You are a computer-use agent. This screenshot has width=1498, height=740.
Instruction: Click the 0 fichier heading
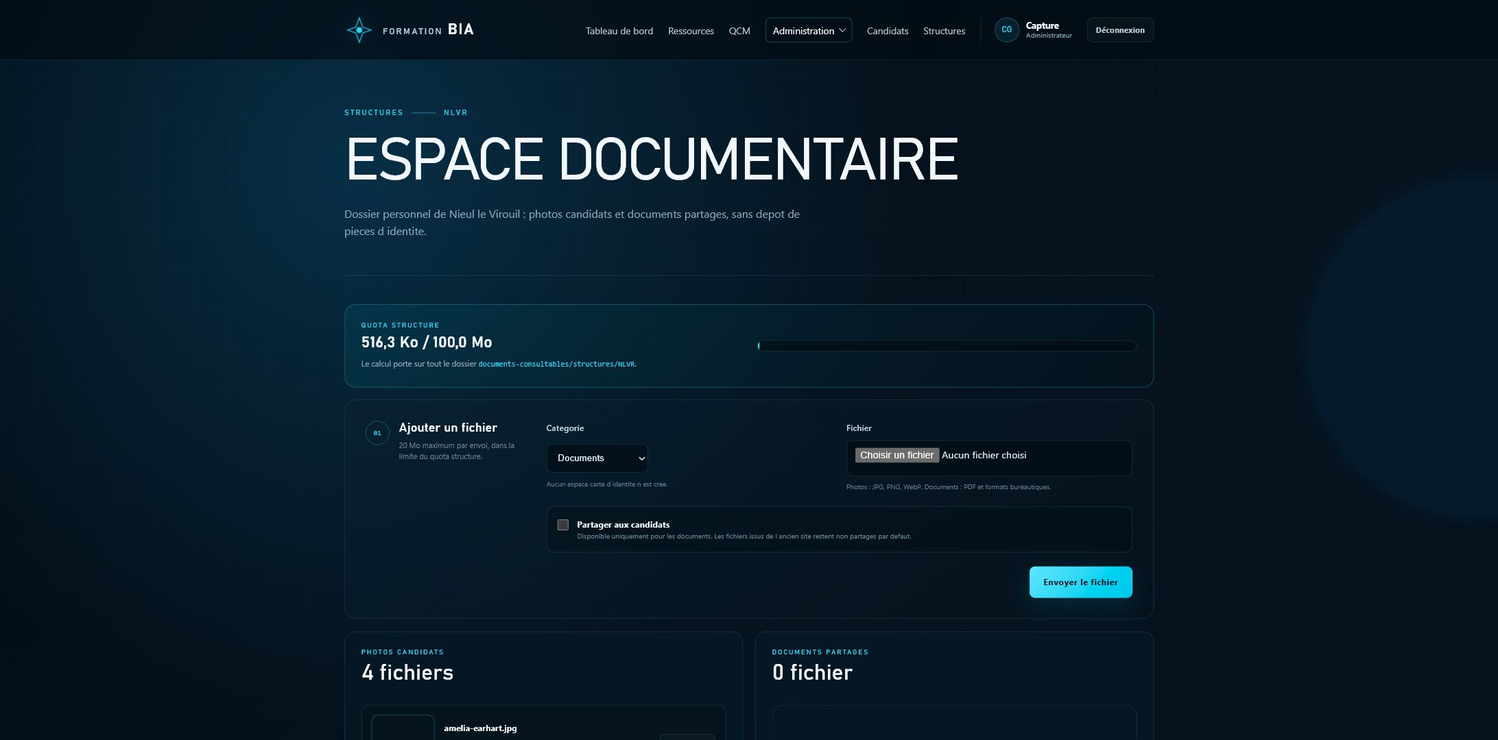pyautogui.click(x=812, y=672)
